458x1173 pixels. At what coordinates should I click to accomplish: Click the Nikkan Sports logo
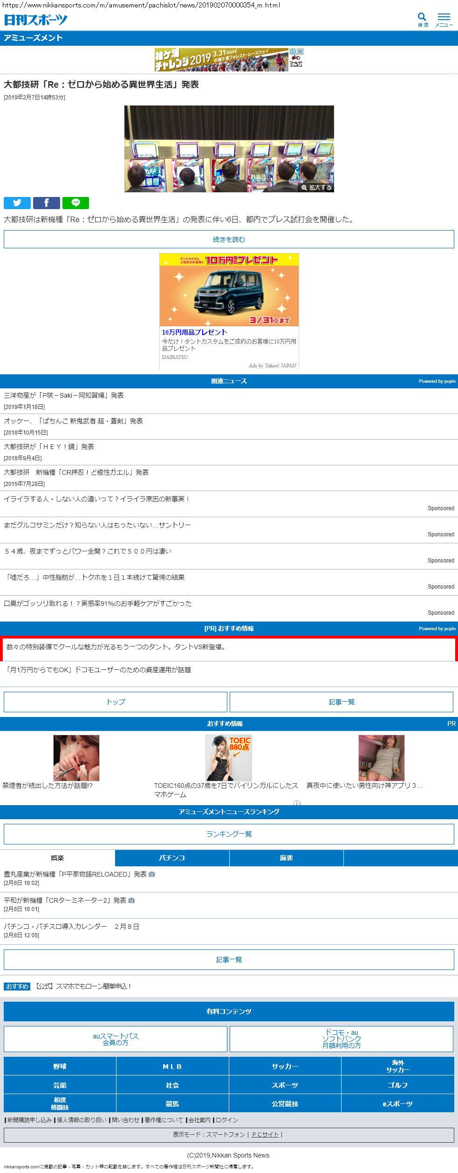pyautogui.click(x=35, y=20)
